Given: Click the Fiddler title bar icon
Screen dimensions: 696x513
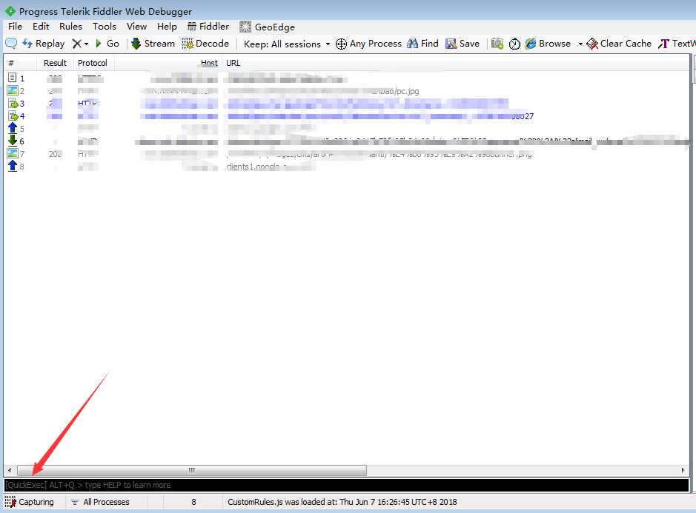Looking at the screenshot, I should [10, 11].
